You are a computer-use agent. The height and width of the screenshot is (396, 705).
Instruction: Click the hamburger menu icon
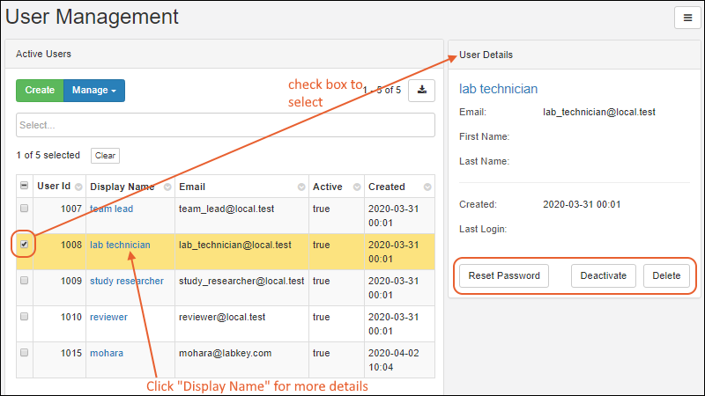[x=686, y=18]
